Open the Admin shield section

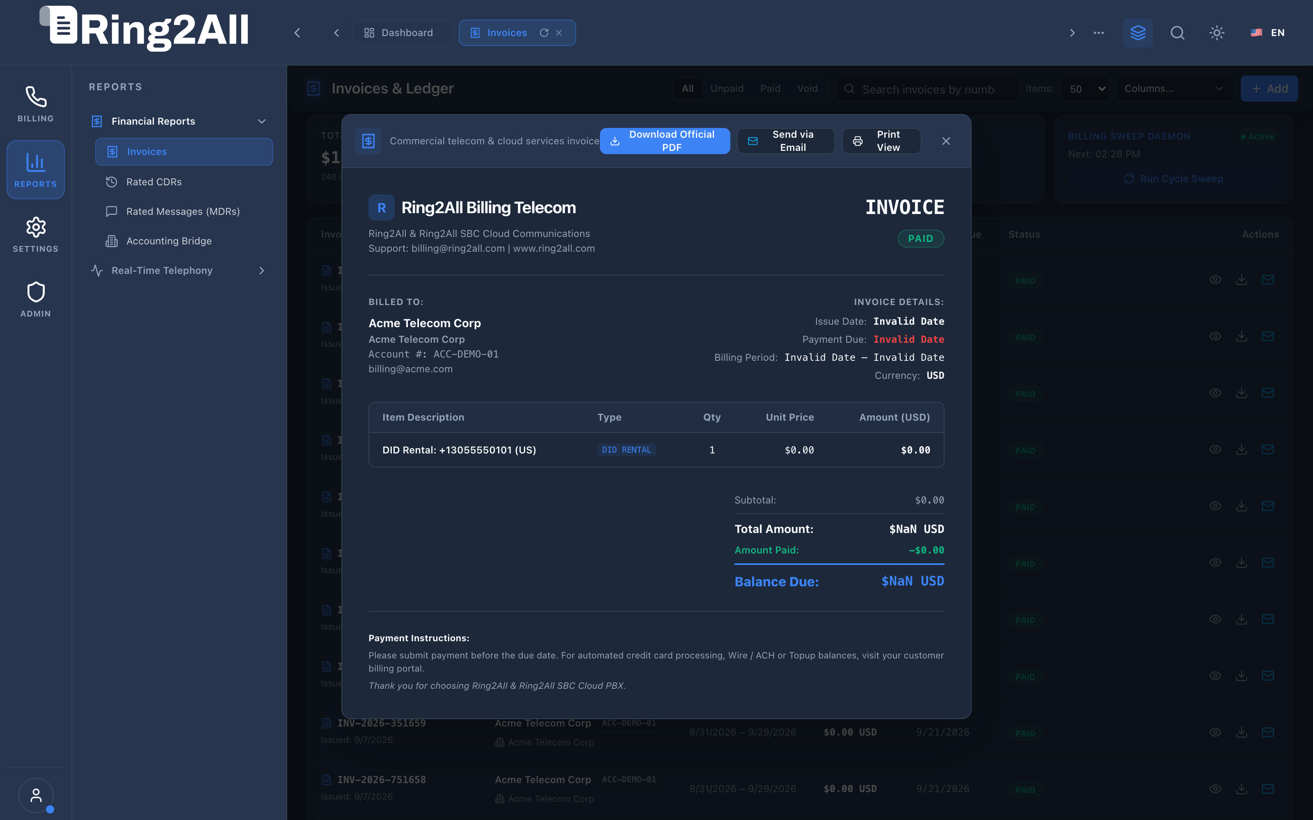[35, 299]
